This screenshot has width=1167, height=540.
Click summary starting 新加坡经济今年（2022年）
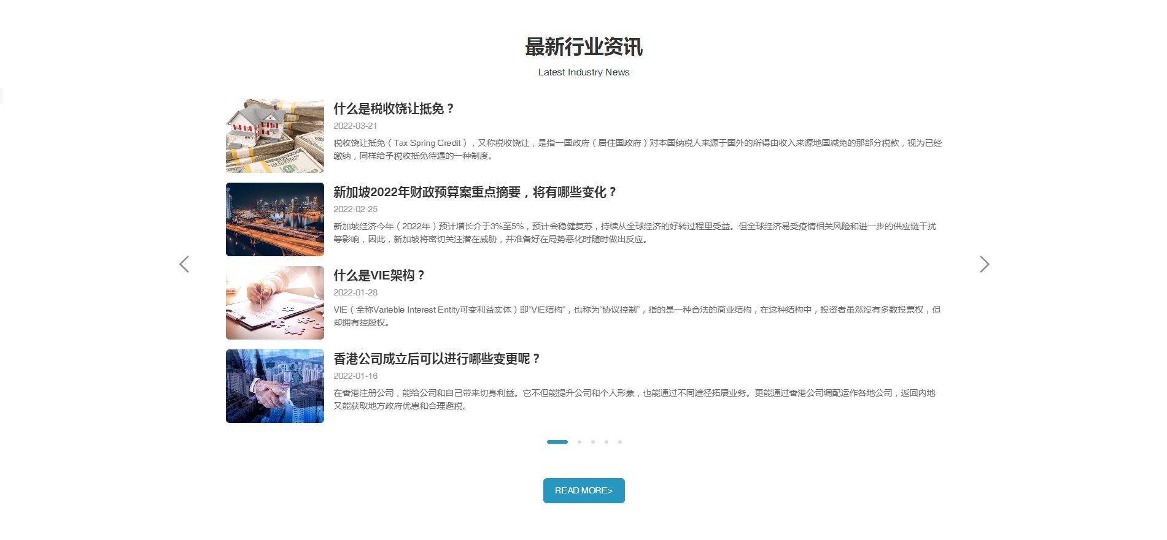(635, 233)
